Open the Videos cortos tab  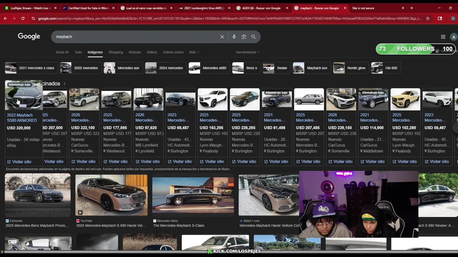click(x=173, y=52)
